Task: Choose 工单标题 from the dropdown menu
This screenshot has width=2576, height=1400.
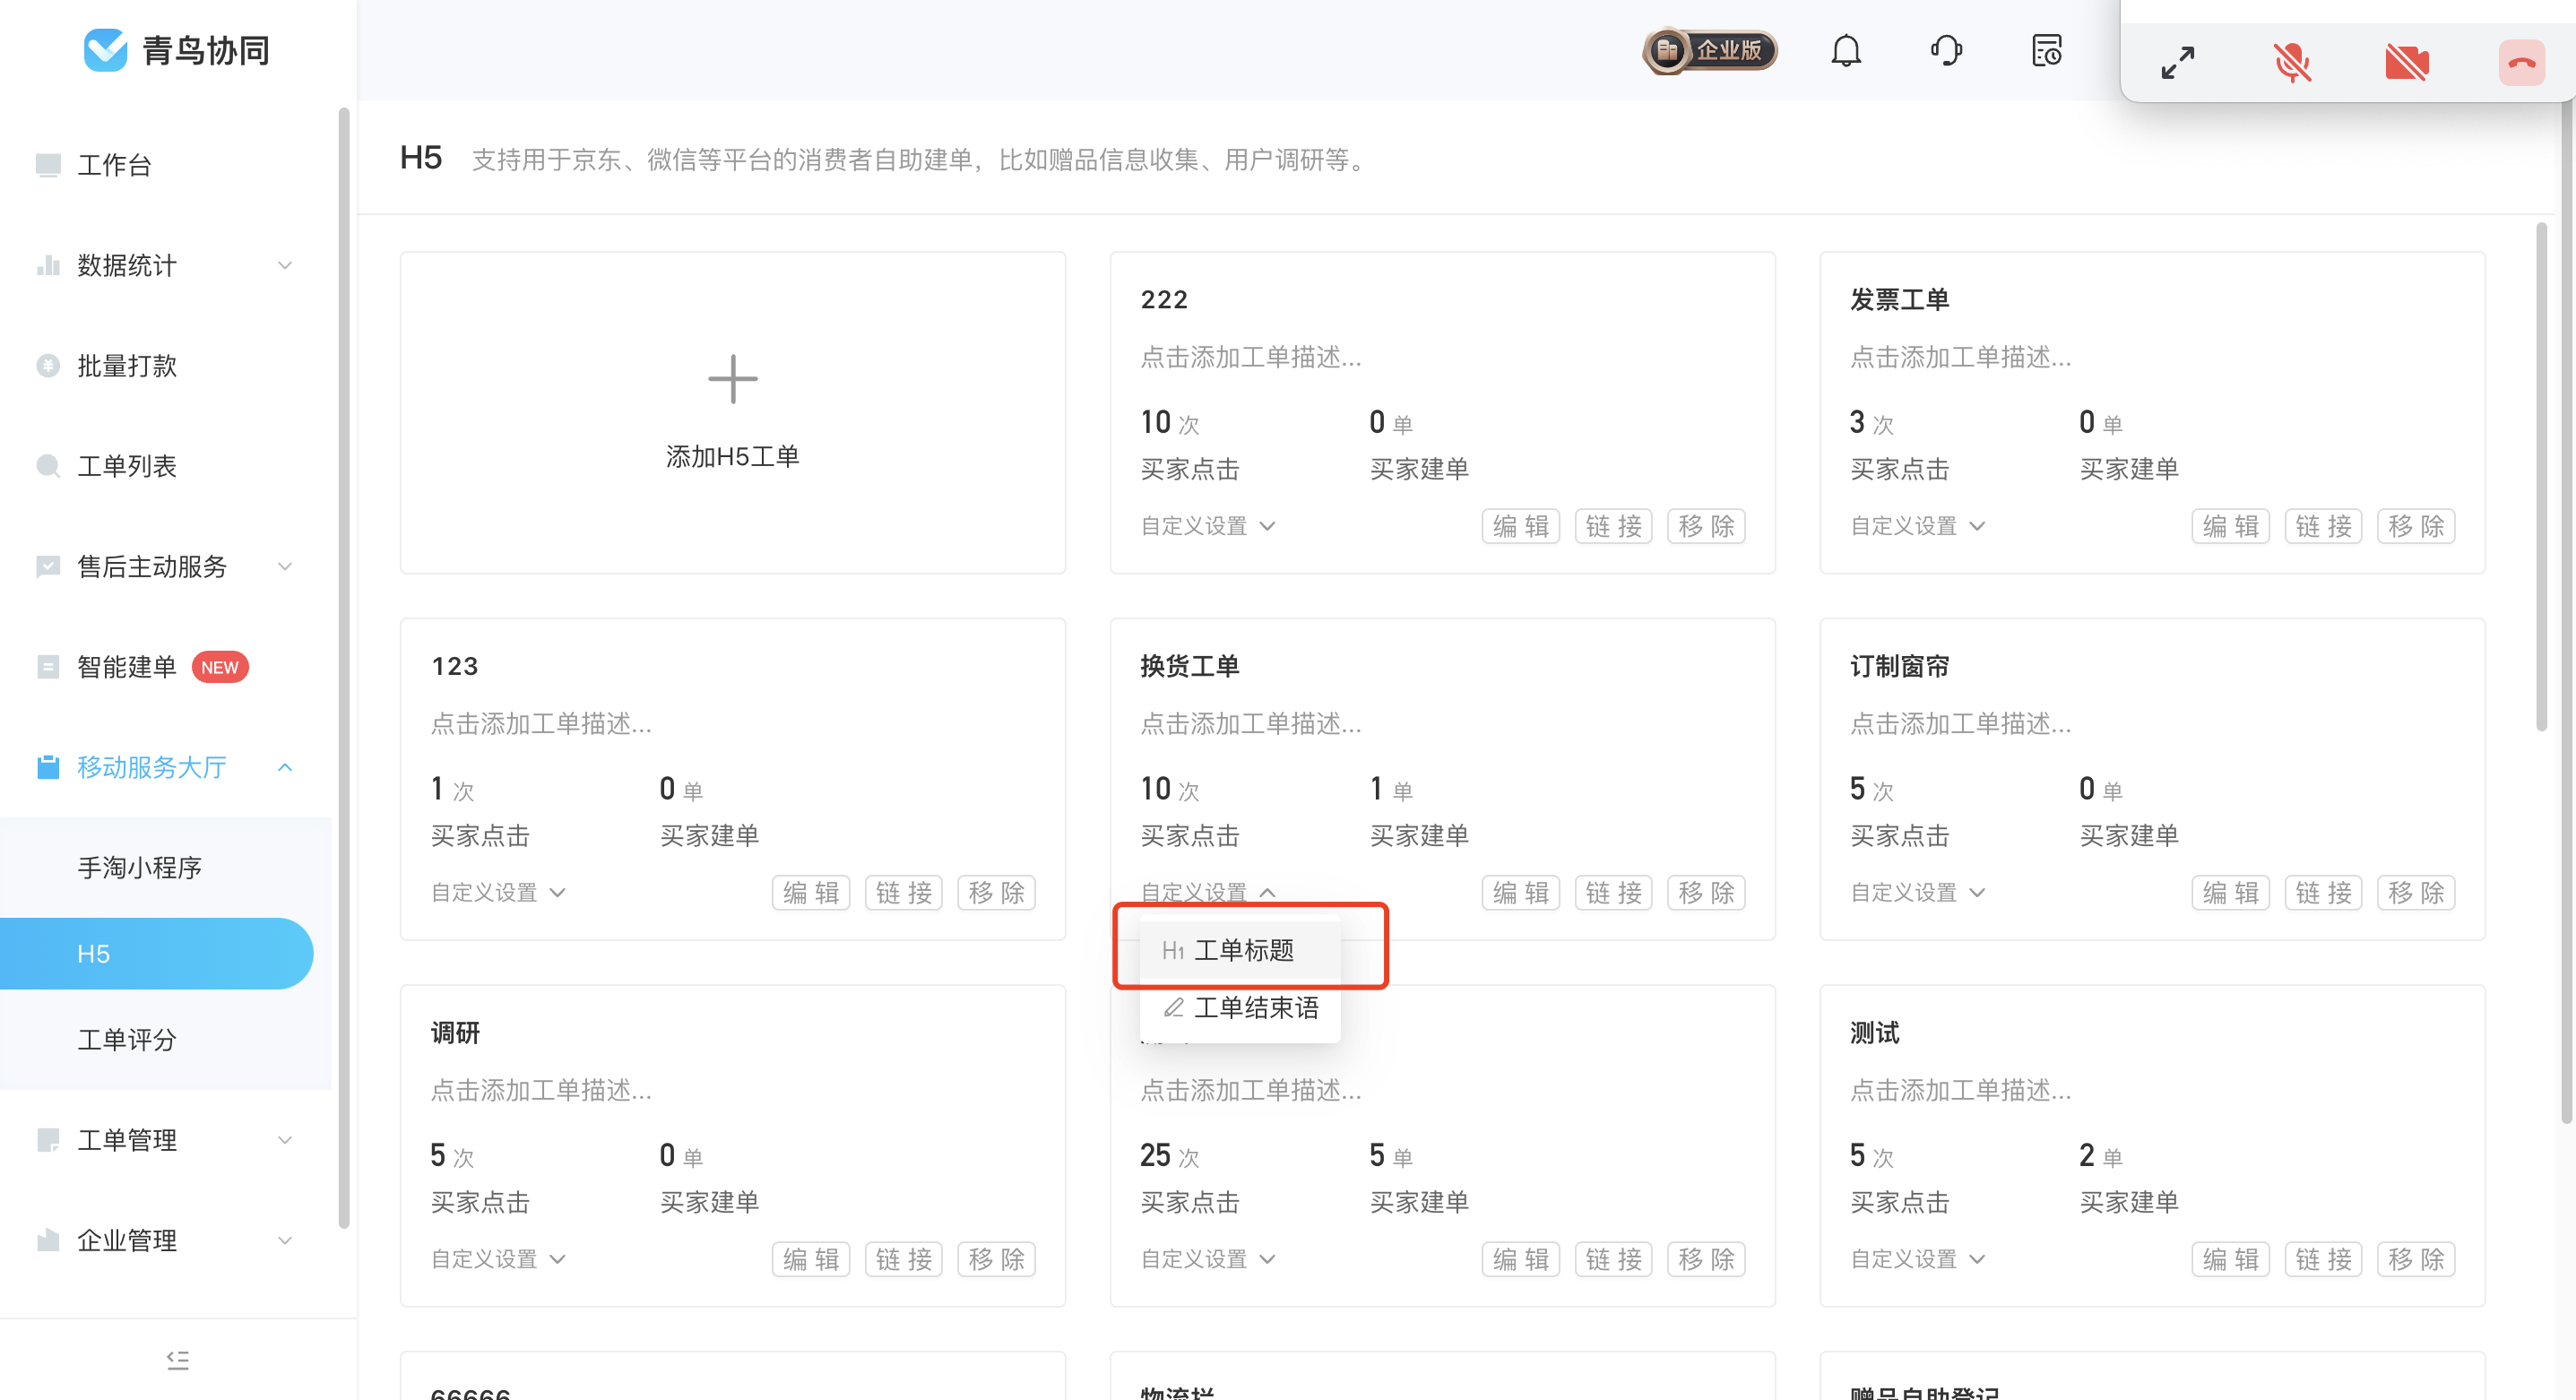Action: point(1240,950)
